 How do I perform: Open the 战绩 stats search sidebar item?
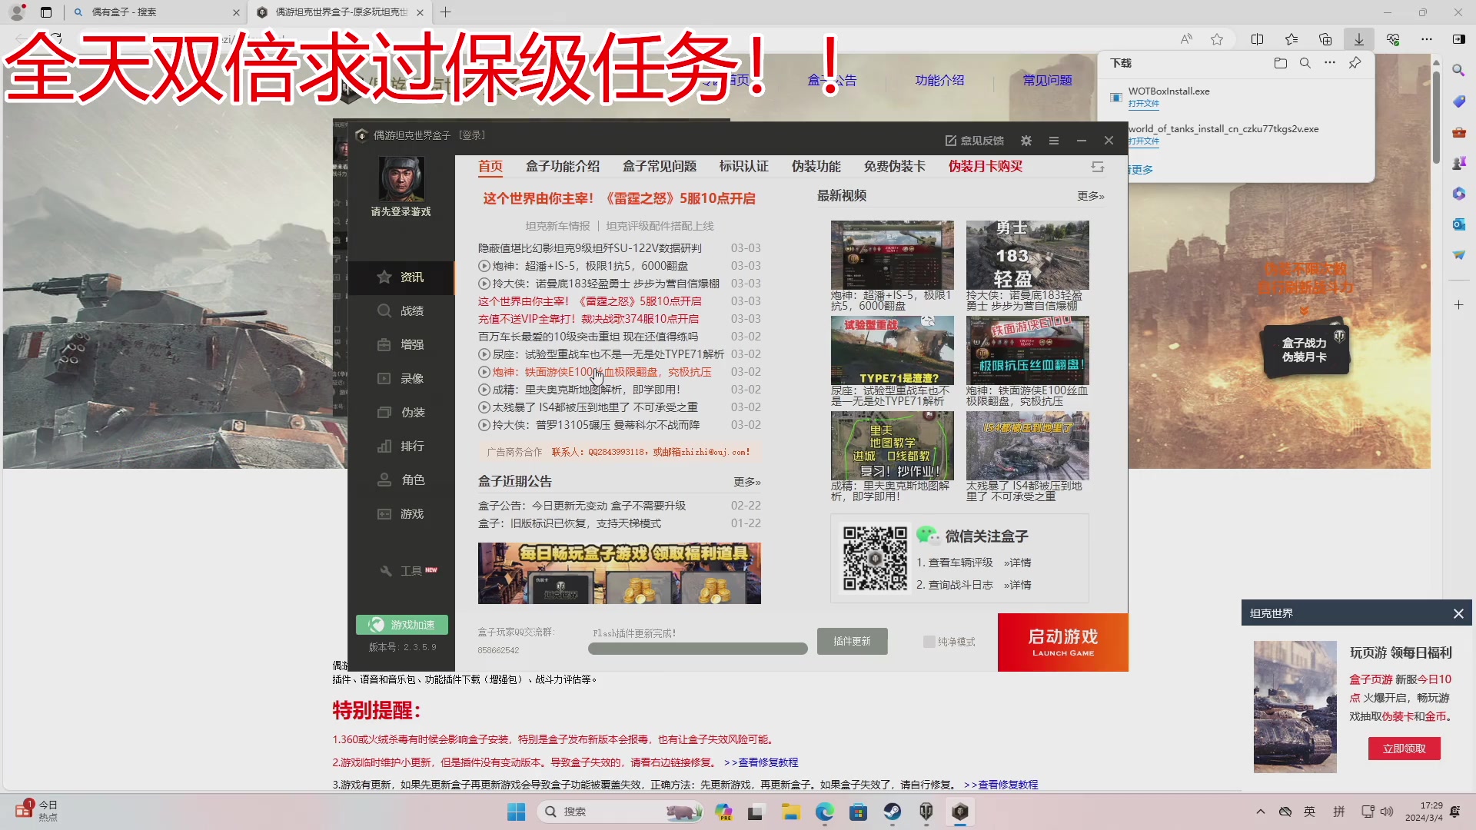click(401, 311)
